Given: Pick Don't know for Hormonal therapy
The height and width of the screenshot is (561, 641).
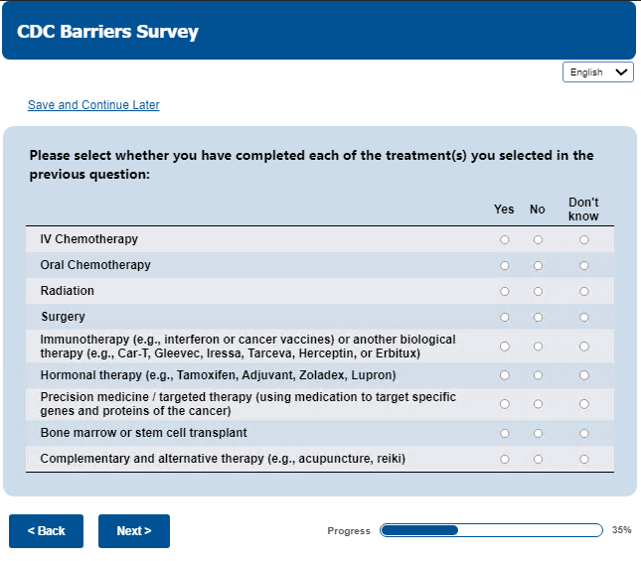Looking at the screenshot, I should coord(583,375).
